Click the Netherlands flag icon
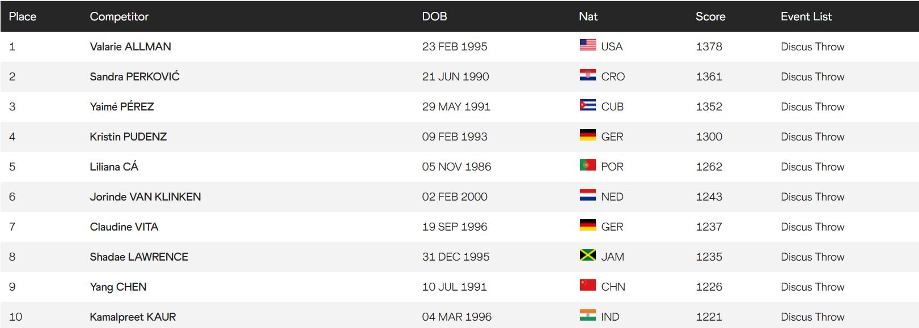 [x=587, y=195]
